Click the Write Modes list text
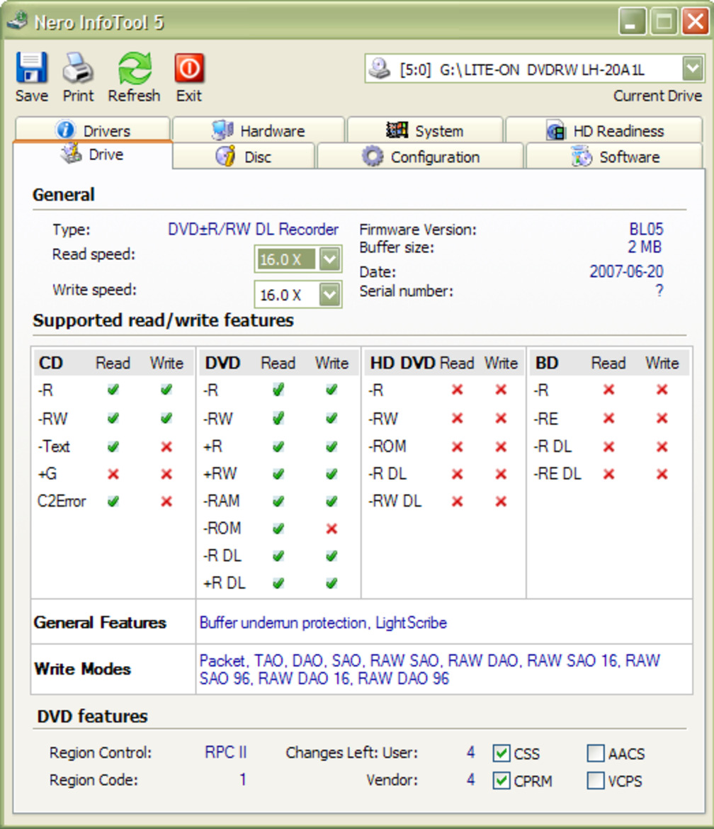Viewport: 714px width, 829px height. coord(430,669)
